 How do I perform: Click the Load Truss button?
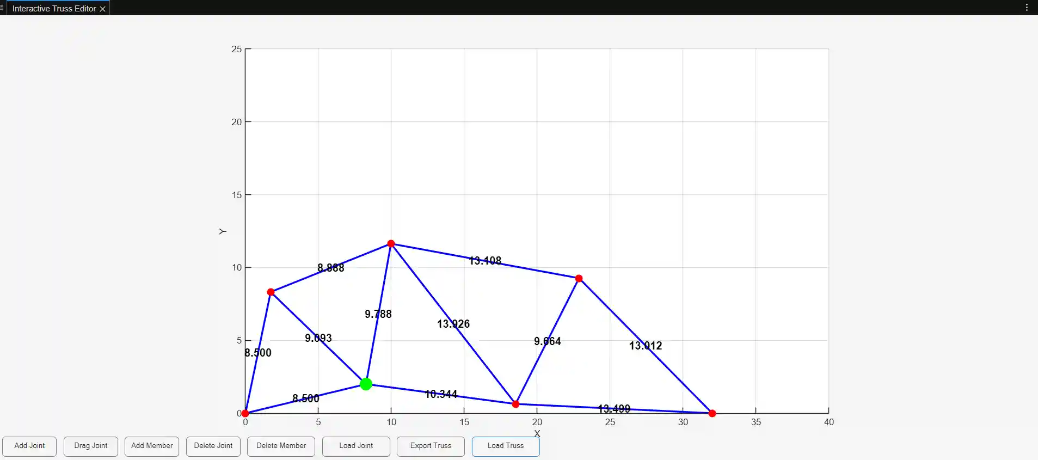click(505, 446)
